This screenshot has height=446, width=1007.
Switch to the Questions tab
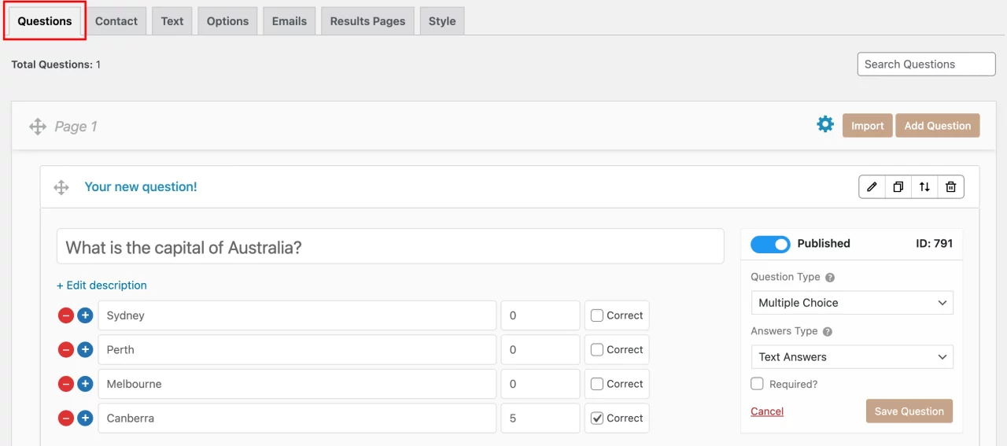tap(45, 21)
